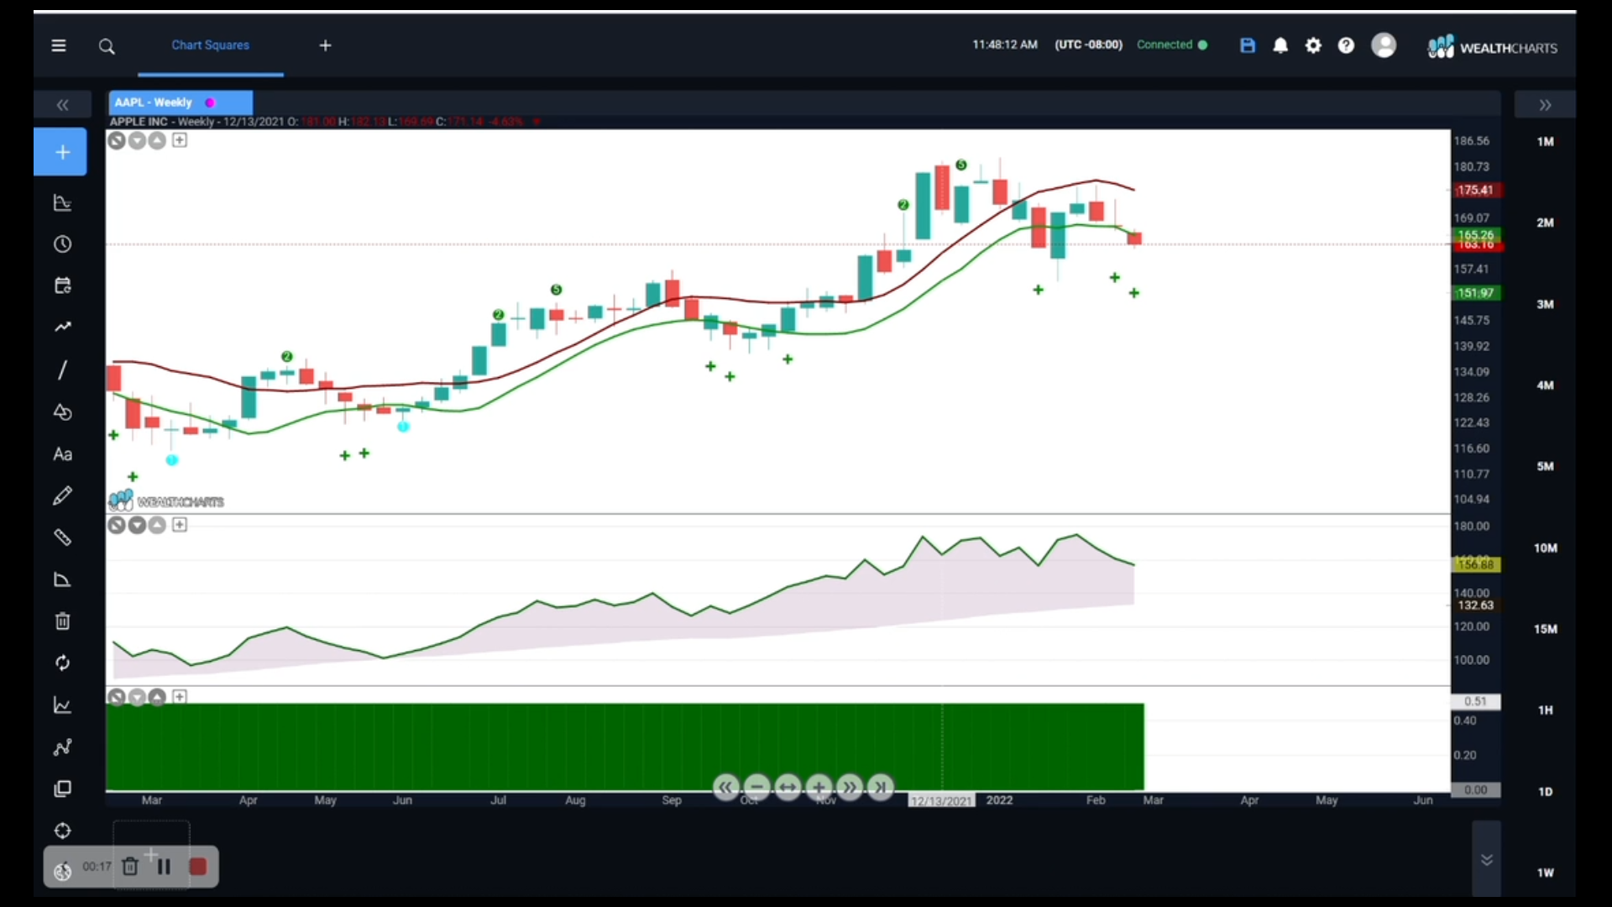The image size is (1612, 907).
Task: Open the user profile avatar
Action: [x=1384, y=45]
